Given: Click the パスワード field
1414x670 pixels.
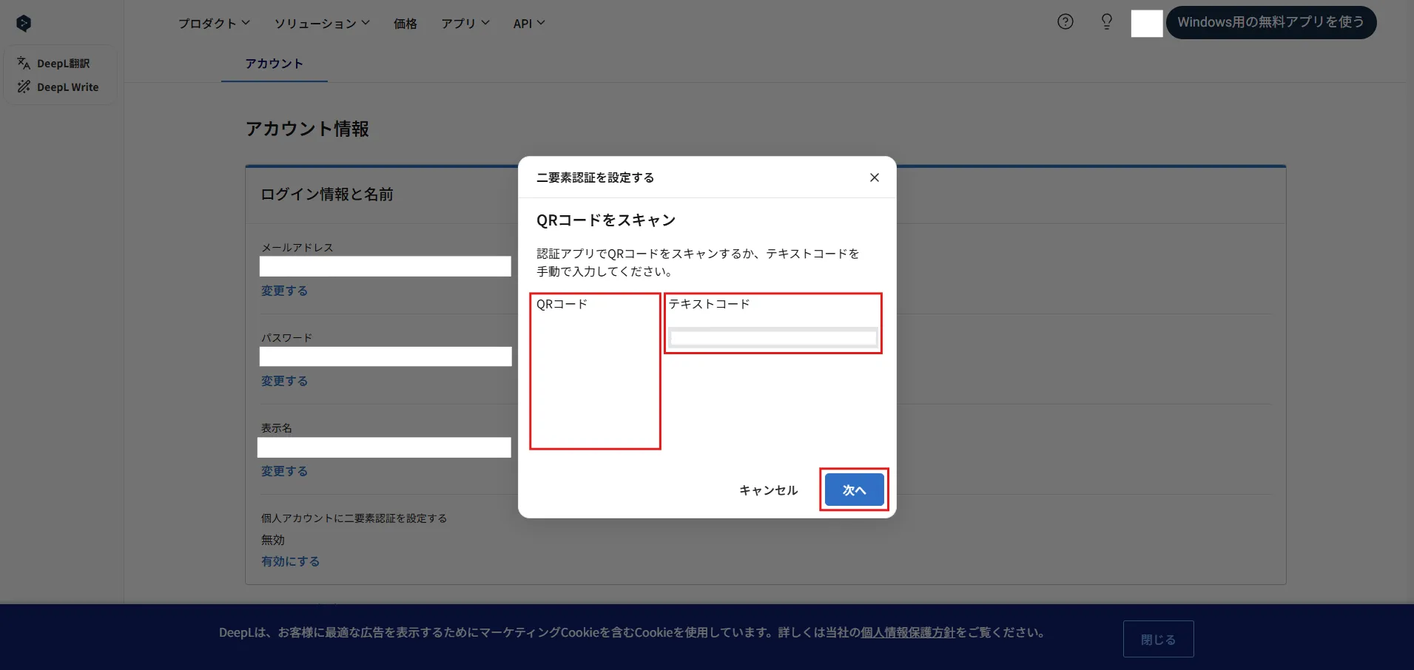Looking at the screenshot, I should (x=385, y=356).
